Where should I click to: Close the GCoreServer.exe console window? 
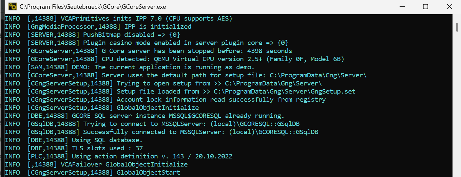(x=449, y=6)
